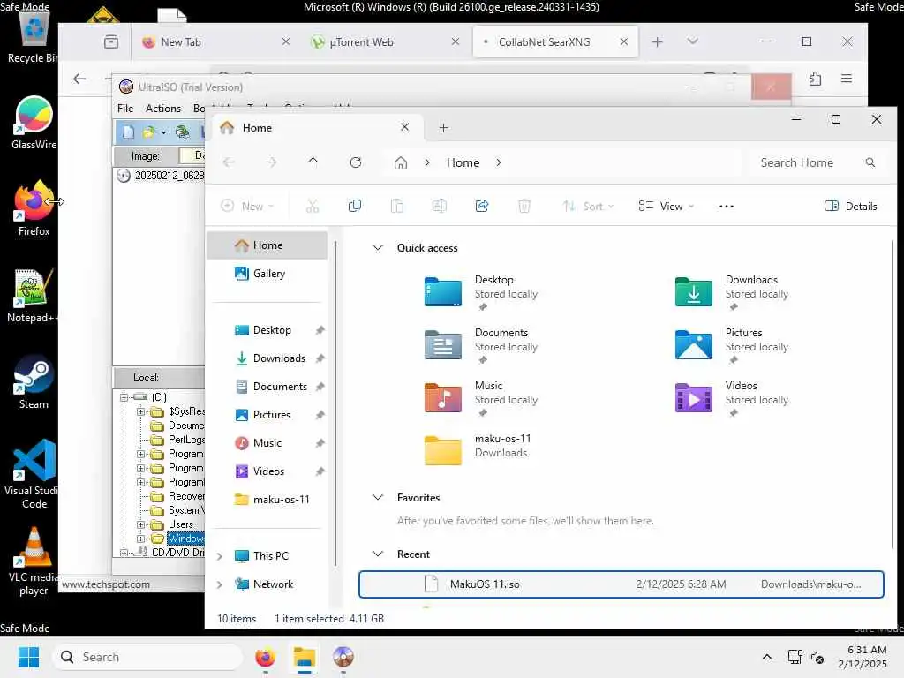Open the File menu in UltraISO
Screen dimensions: 904x678
pyautogui.click(x=125, y=109)
